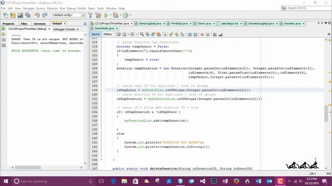Focus the Search (Ctrl+I) field
The width and height of the screenshot is (332, 186).
click(x=306, y=8)
